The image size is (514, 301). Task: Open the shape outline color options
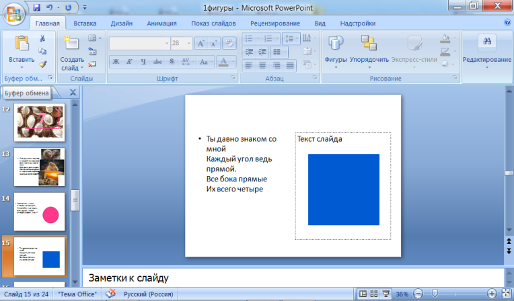coord(447,52)
